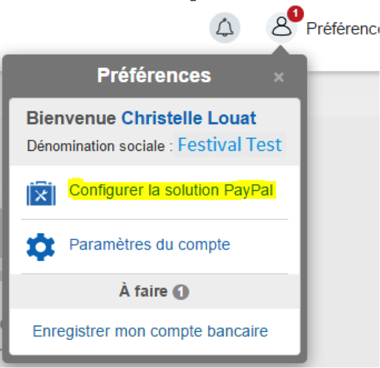Image resolution: width=380 pixels, height=368 pixels.
Task: Click the Préférence label in the header
Action: tap(342, 29)
